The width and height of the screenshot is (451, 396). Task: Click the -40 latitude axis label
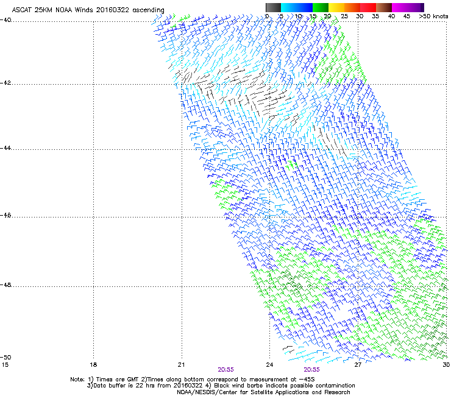click(5, 20)
